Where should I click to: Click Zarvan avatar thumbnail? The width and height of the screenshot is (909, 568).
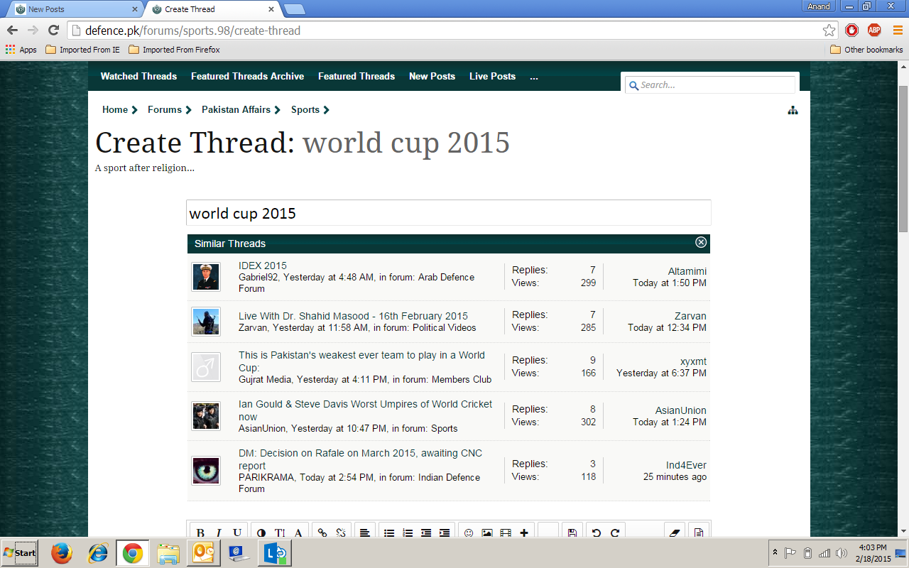coord(206,322)
